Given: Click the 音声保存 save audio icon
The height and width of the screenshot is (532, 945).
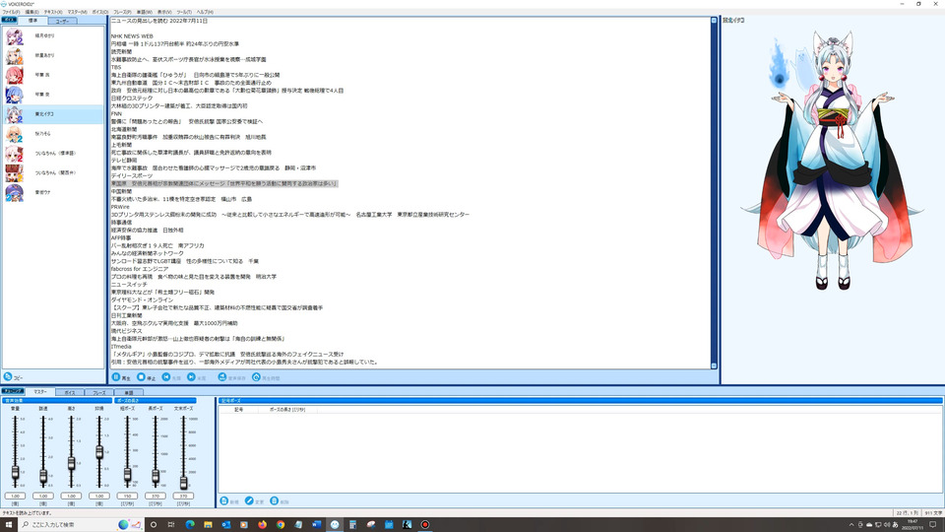Looking at the screenshot, I should coord(221,377).
